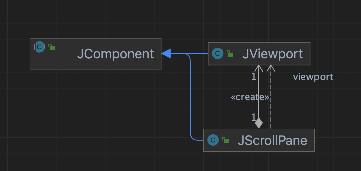Image resolution: width=361 pixels, height=171 pixels.
Task: Click the multiplicity 1 below JViewport
Action: (x=254, y=77)
